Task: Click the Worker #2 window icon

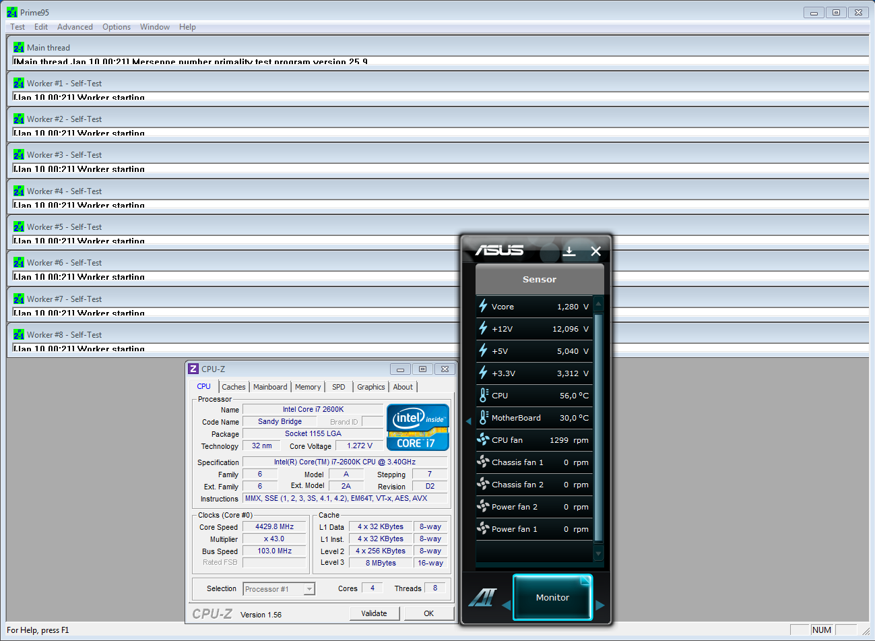Action: click(19, 119)
